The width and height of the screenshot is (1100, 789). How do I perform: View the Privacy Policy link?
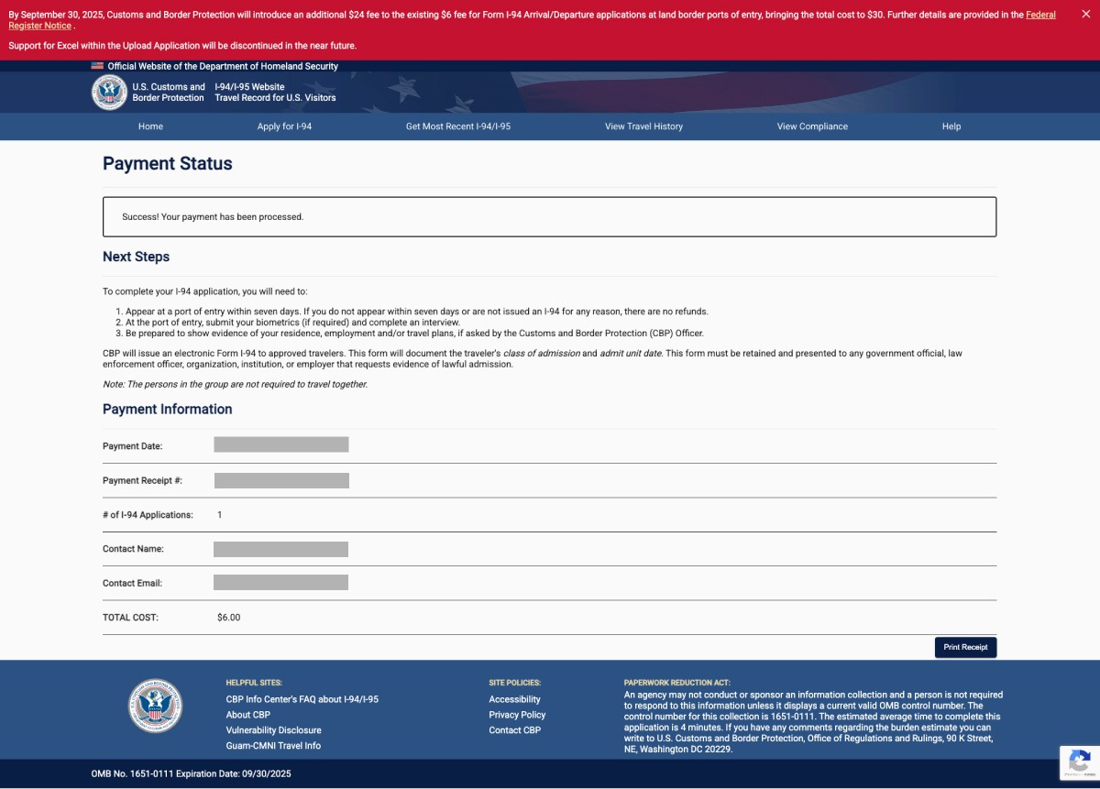(517, 715)
